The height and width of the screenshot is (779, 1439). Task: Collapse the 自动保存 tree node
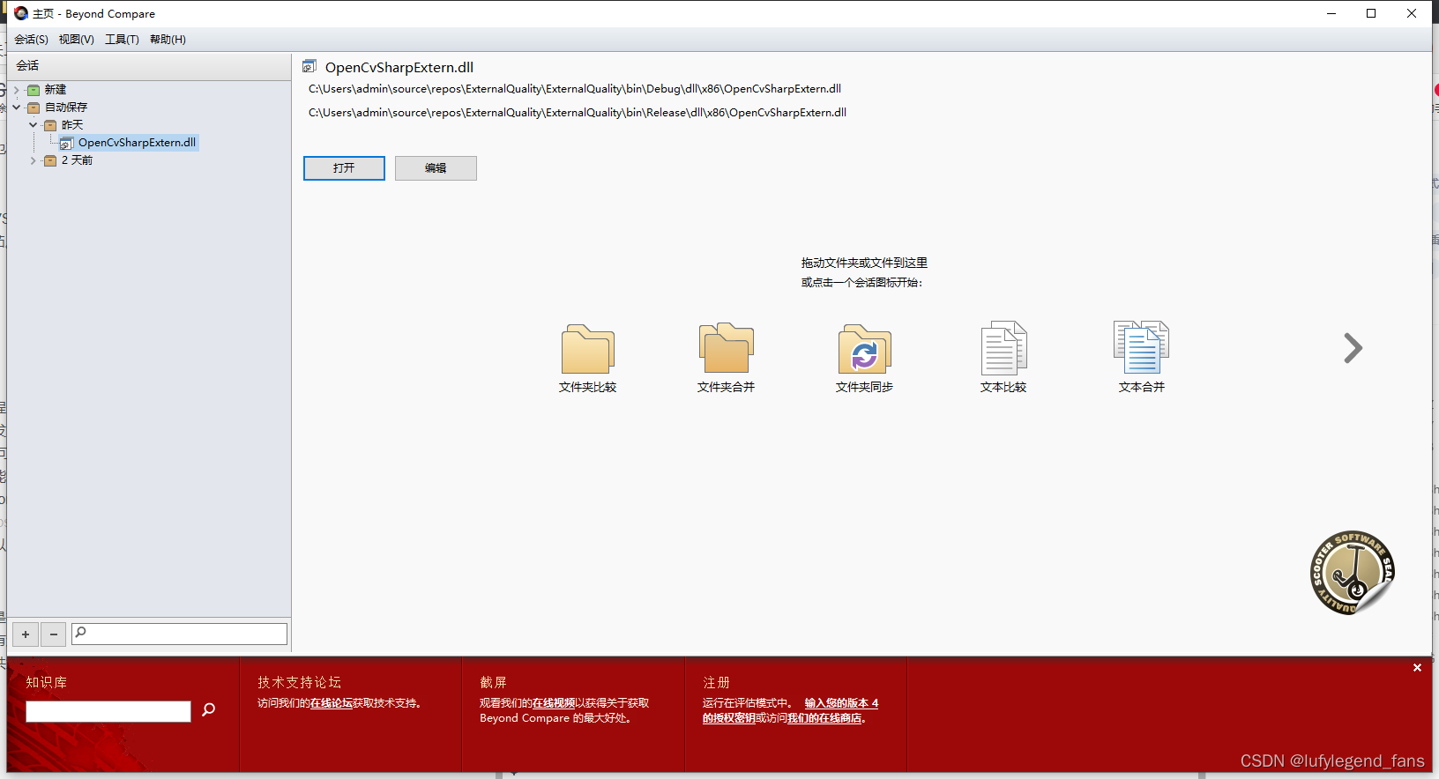click(x=16, y=108)
